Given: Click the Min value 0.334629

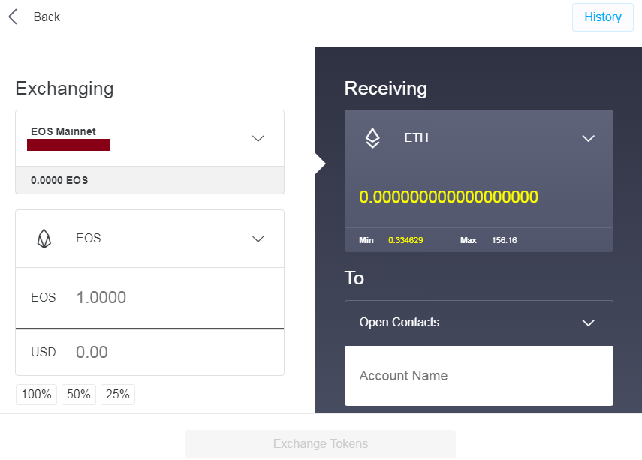Looking at the screenshot, I should click(405, 240).
